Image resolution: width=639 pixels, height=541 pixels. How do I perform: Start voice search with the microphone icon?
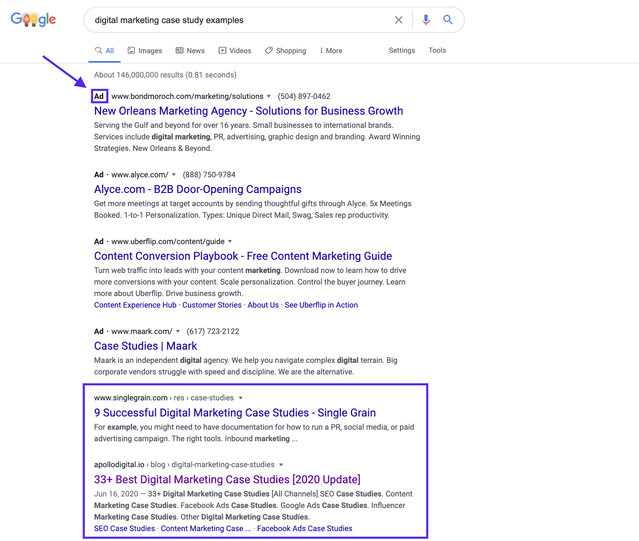(426, 20)
